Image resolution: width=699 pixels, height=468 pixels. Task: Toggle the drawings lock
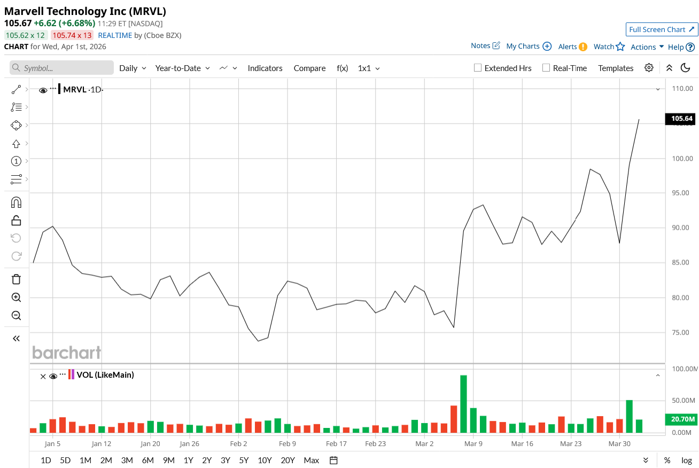pos(16,220)
